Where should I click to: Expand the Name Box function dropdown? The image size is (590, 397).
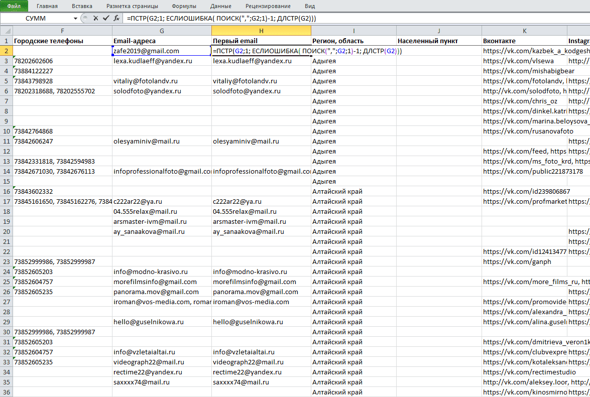coord(75,19)
